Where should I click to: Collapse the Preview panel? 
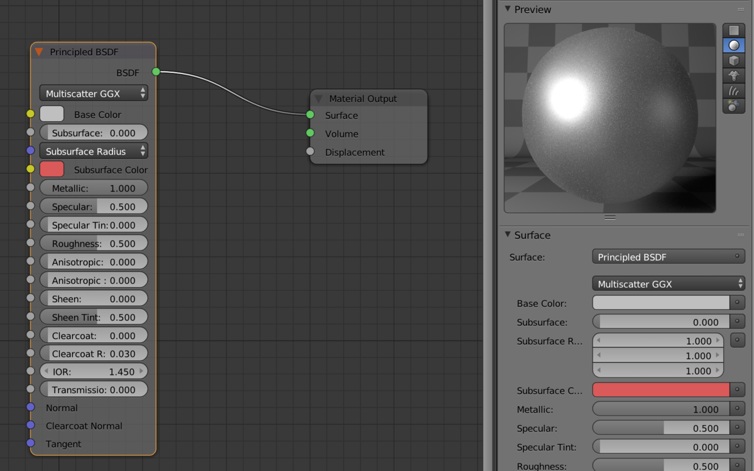pyautogui.click(x=508, y=9)
